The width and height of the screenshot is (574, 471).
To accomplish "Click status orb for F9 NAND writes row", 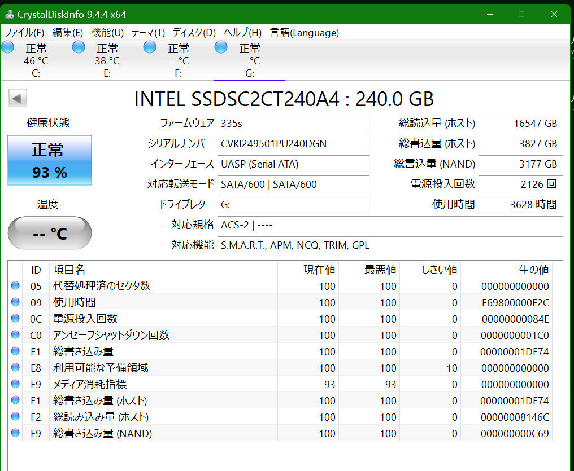I will click(x=15, y=433).
